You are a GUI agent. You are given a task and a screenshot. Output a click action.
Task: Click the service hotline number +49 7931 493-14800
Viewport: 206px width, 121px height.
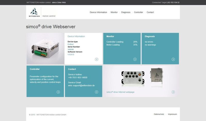[78, 77]
